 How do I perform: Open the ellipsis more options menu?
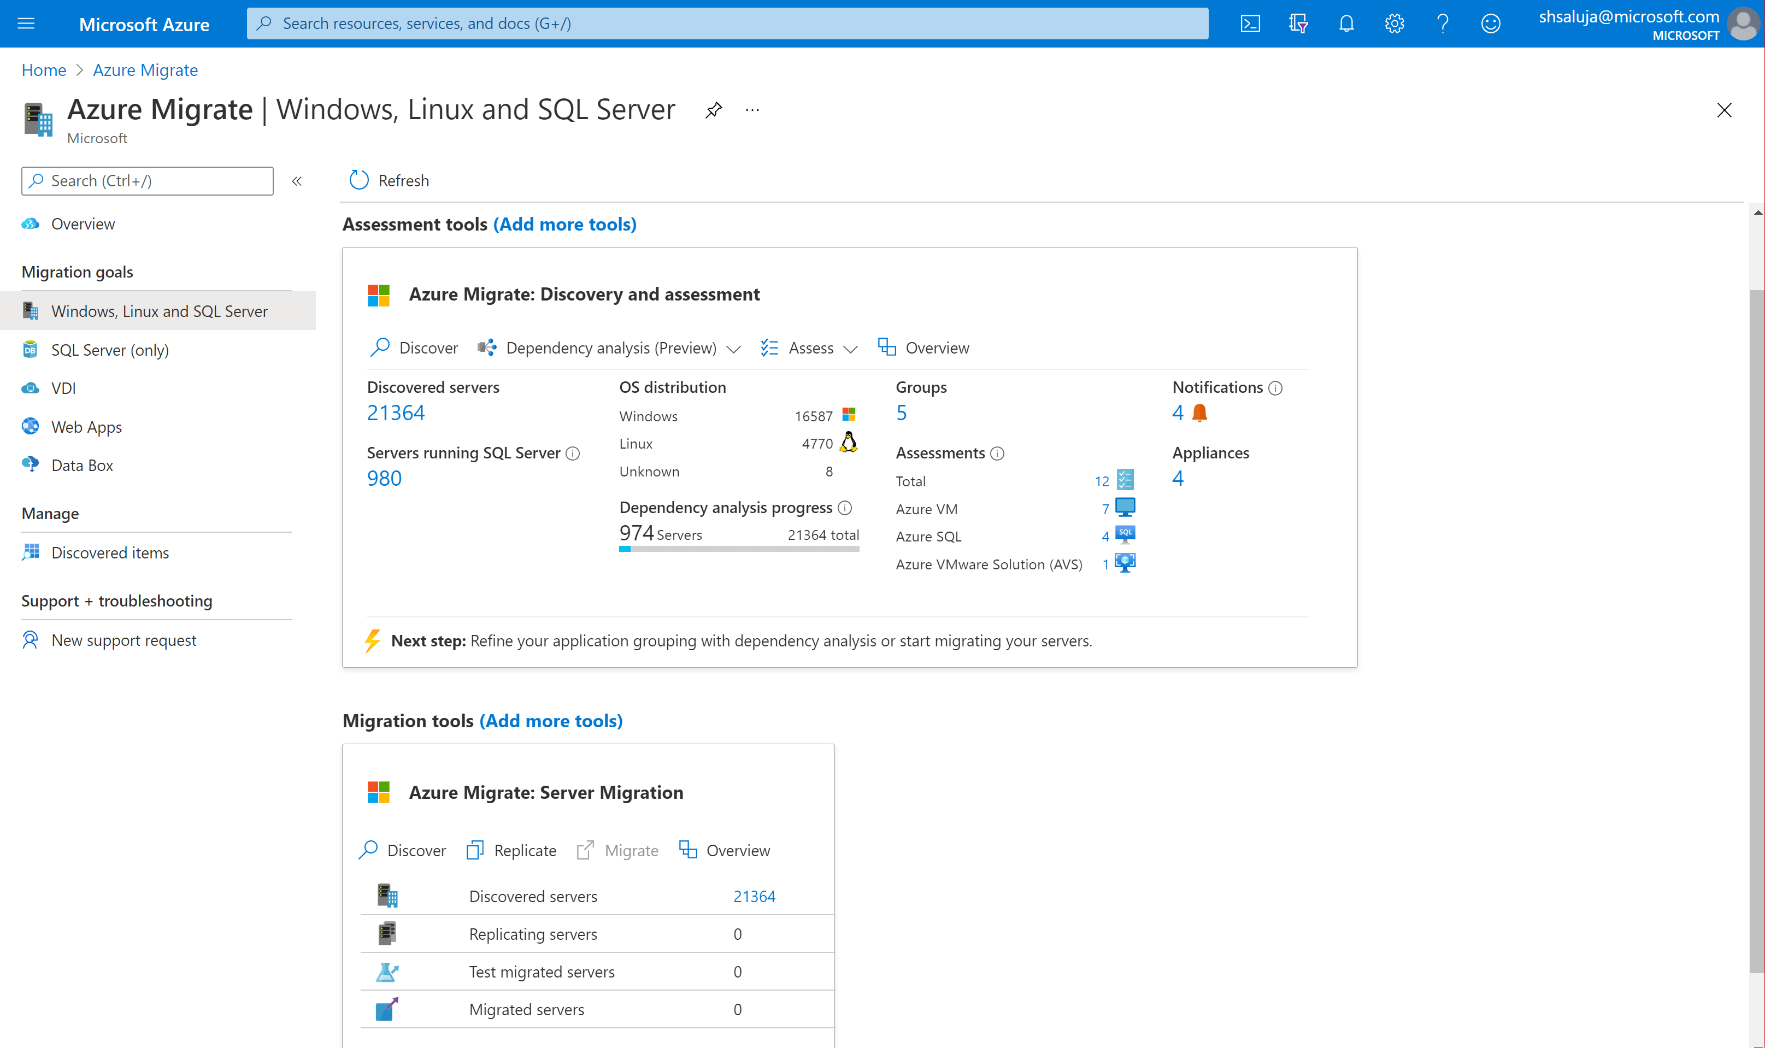[752, 110]
